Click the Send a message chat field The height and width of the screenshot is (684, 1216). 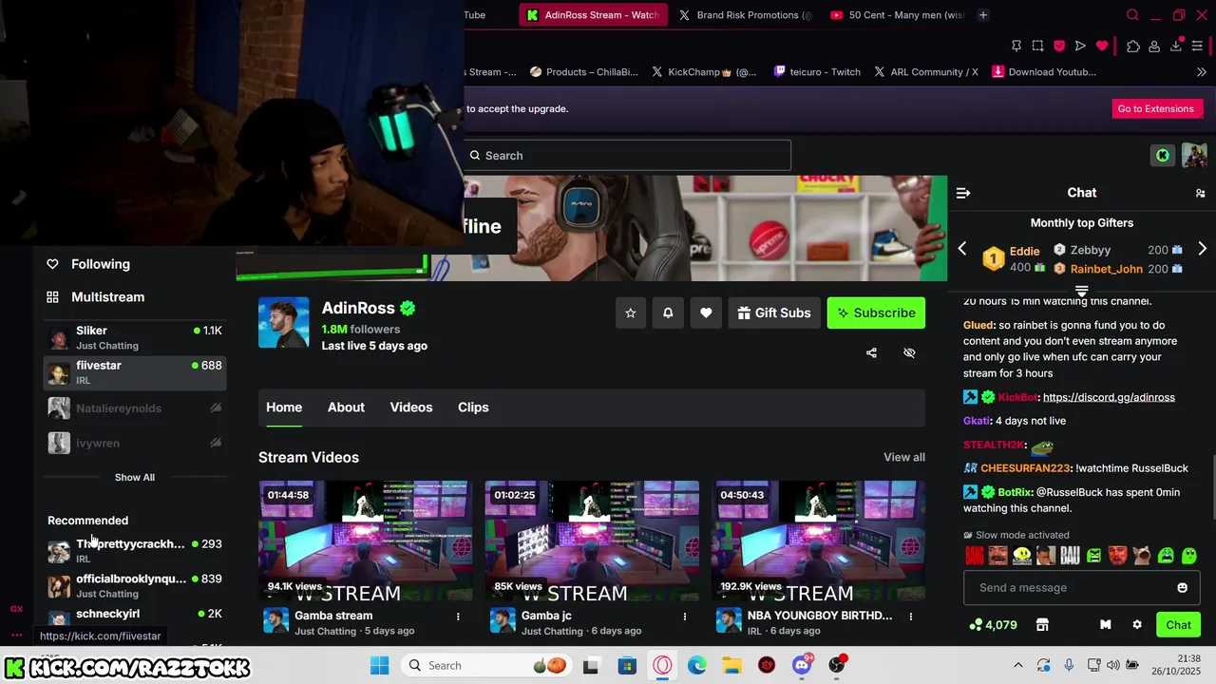click(1072, 588)
